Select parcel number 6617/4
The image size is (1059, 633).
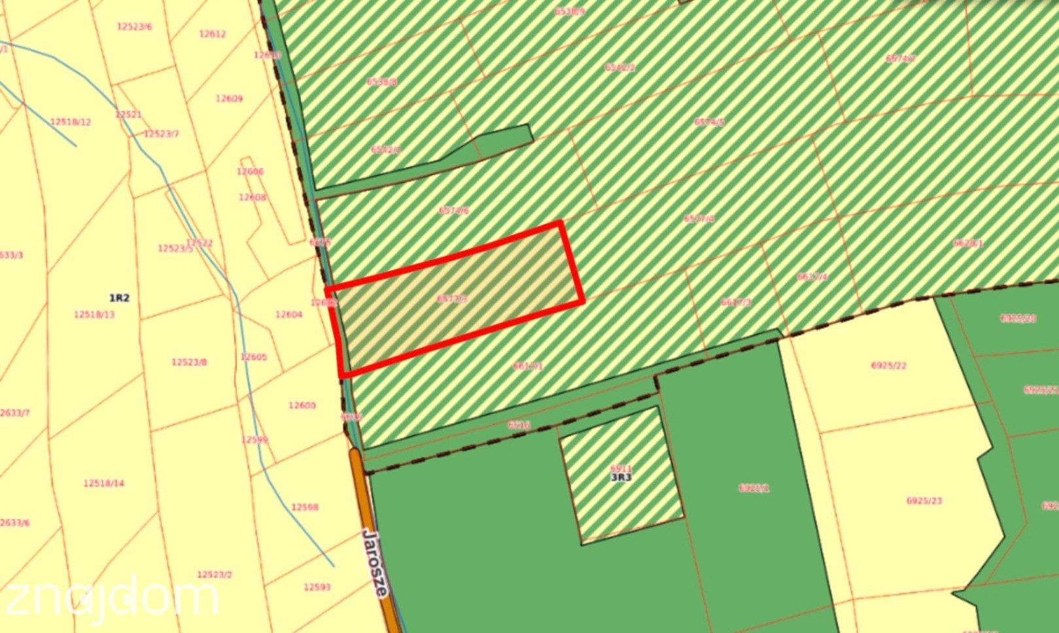[812, 277]
